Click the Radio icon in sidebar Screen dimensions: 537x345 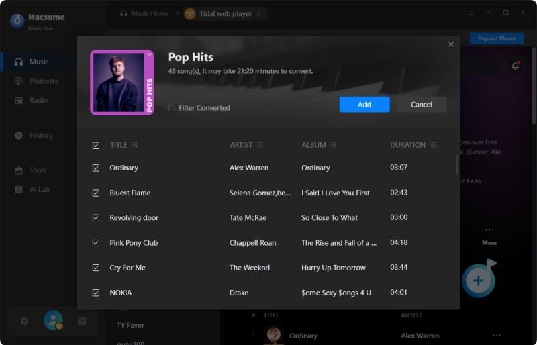tap(19, 101)
